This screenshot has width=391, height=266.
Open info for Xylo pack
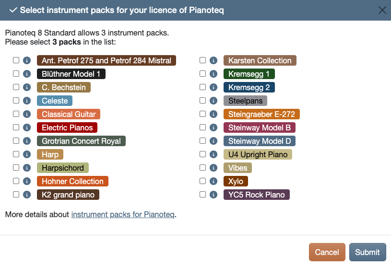click(x=213, y=181)
